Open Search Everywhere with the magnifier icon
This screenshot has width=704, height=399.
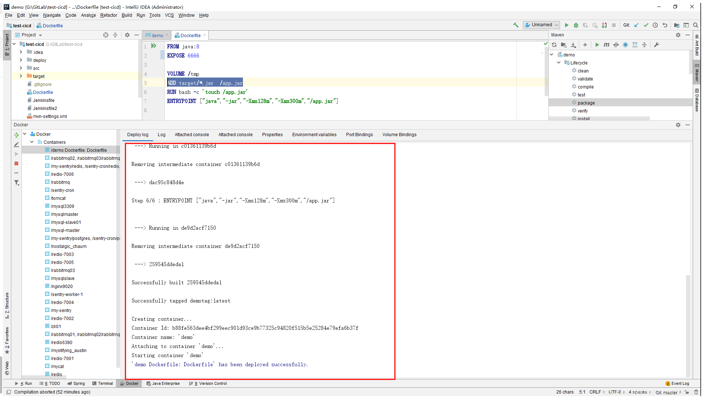(x=696, y=25)
